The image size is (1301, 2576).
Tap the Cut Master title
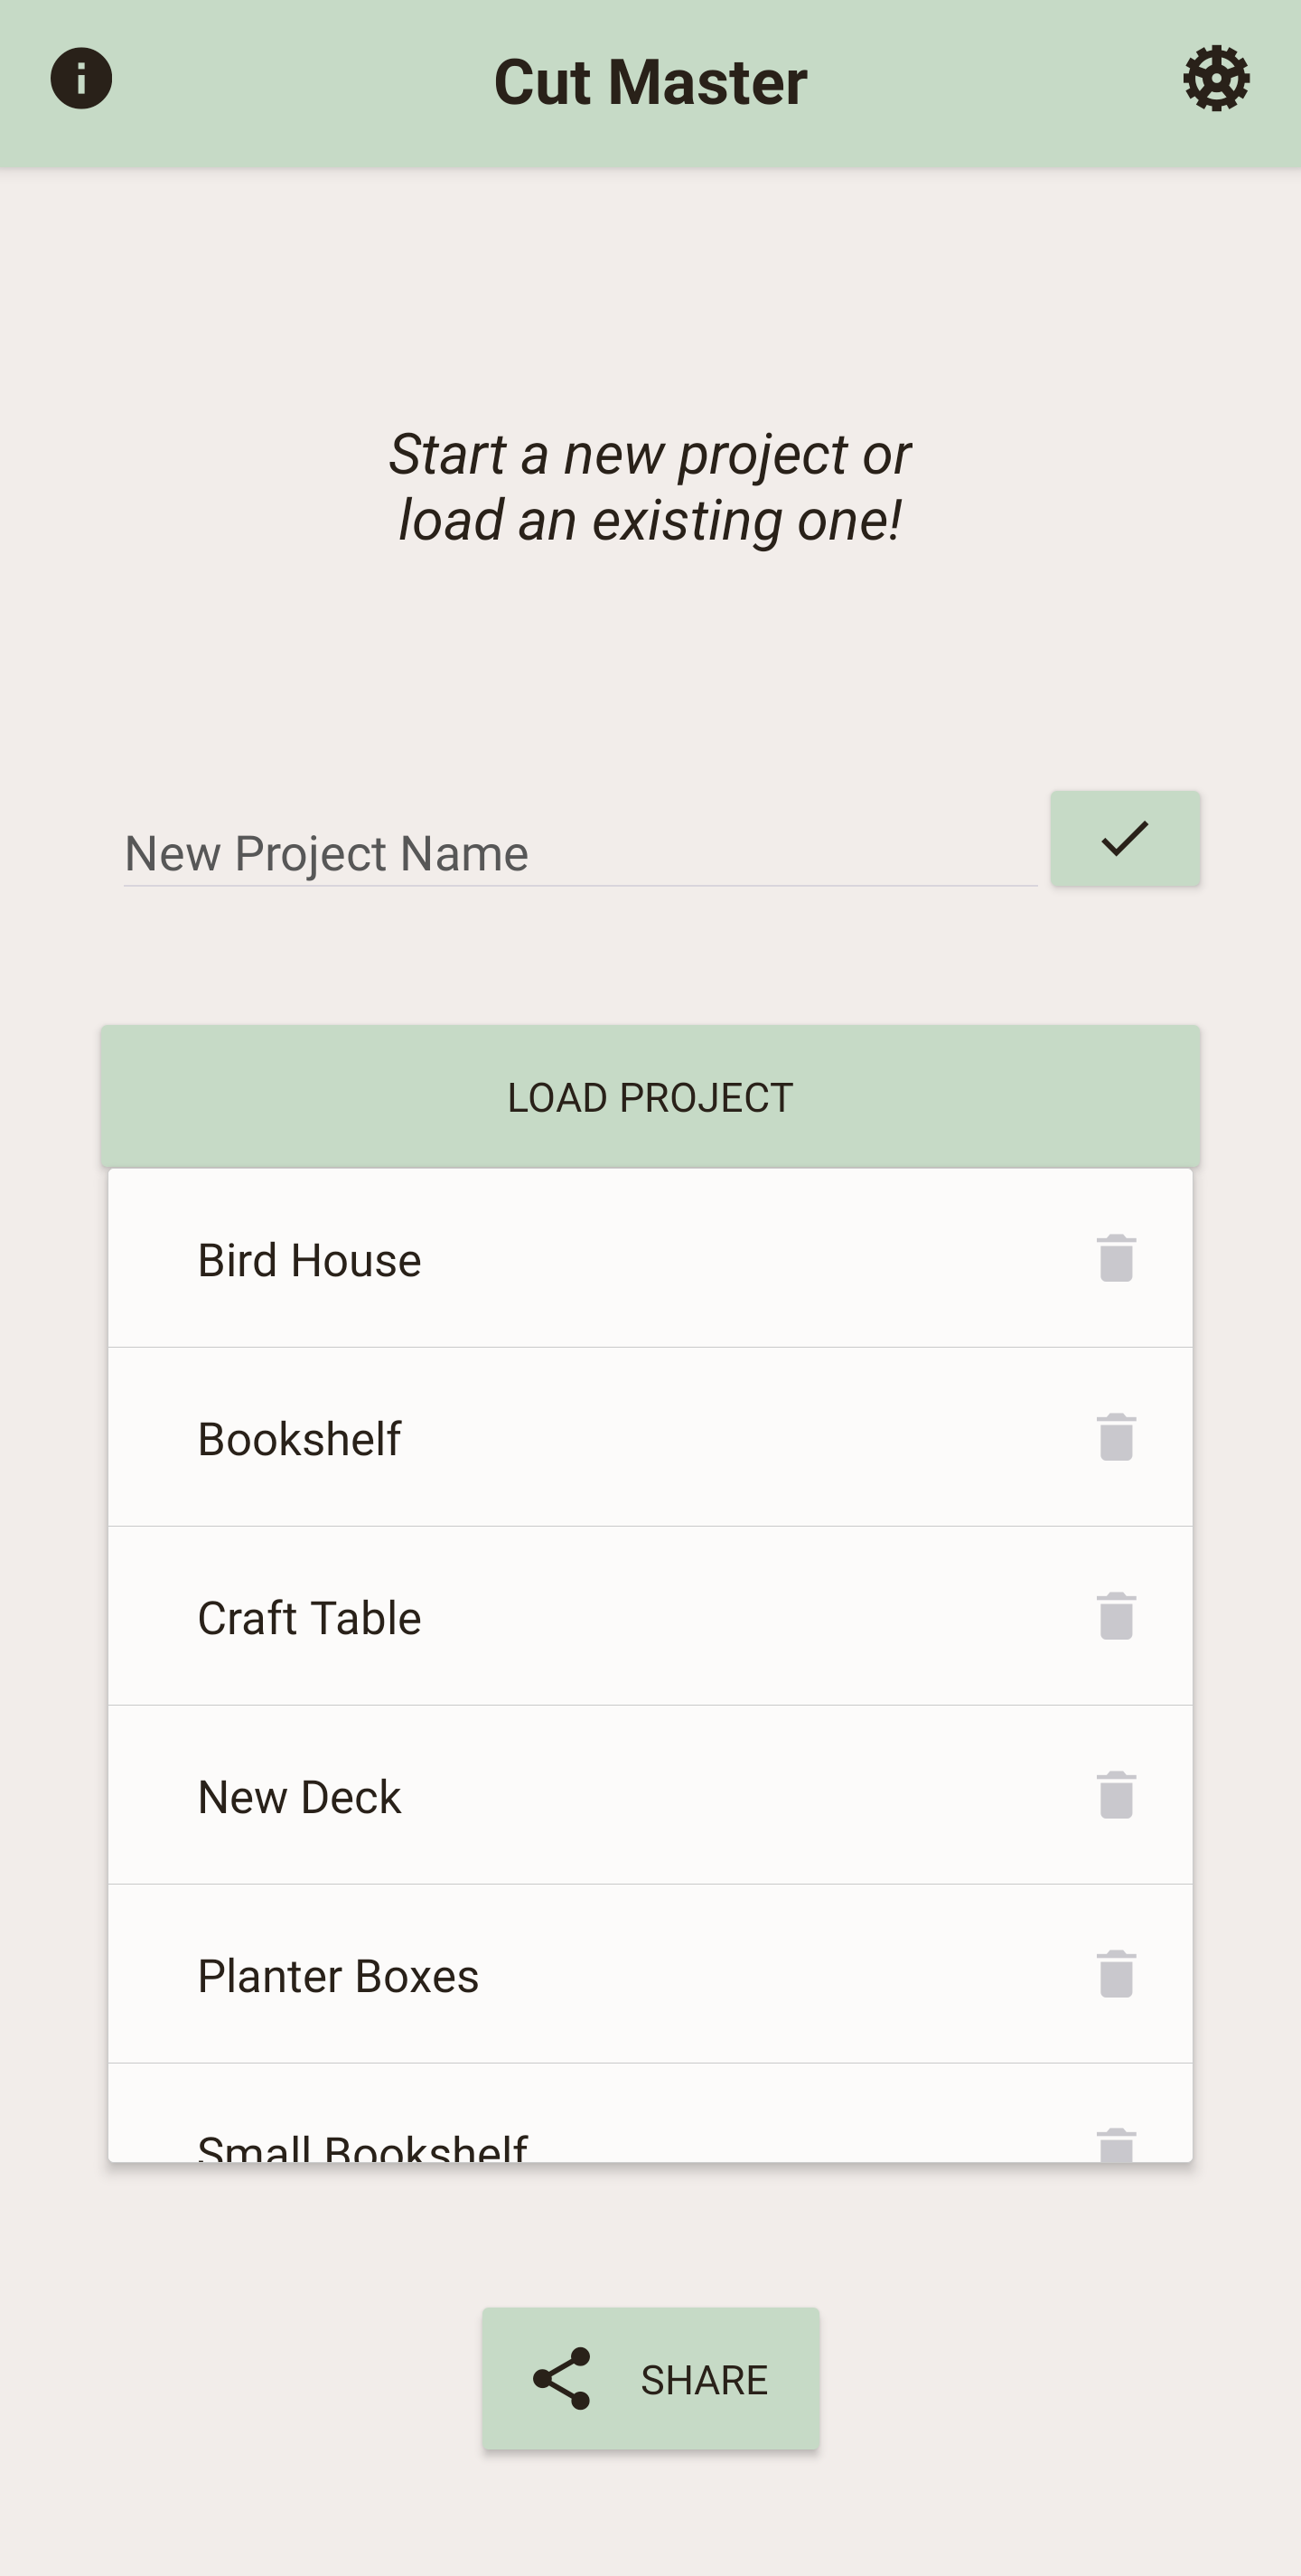pyautogui.click(x=650, y=81)
